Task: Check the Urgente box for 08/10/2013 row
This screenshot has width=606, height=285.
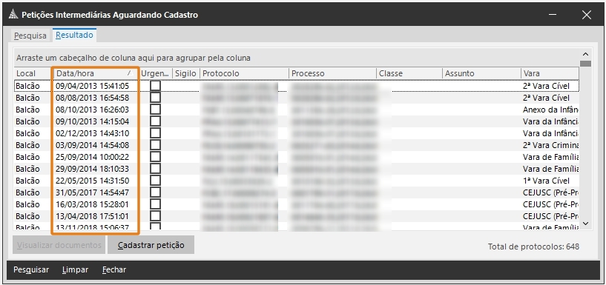Action: coord(155,110)
